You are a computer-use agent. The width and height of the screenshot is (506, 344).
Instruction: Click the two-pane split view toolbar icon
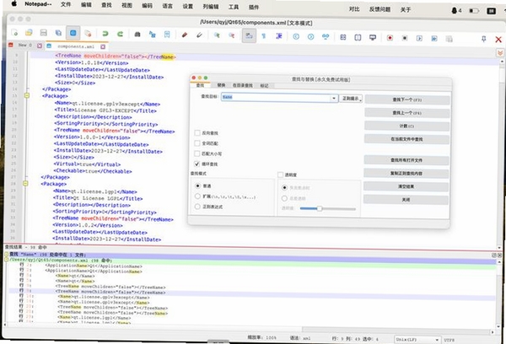(x=358, y=37)
